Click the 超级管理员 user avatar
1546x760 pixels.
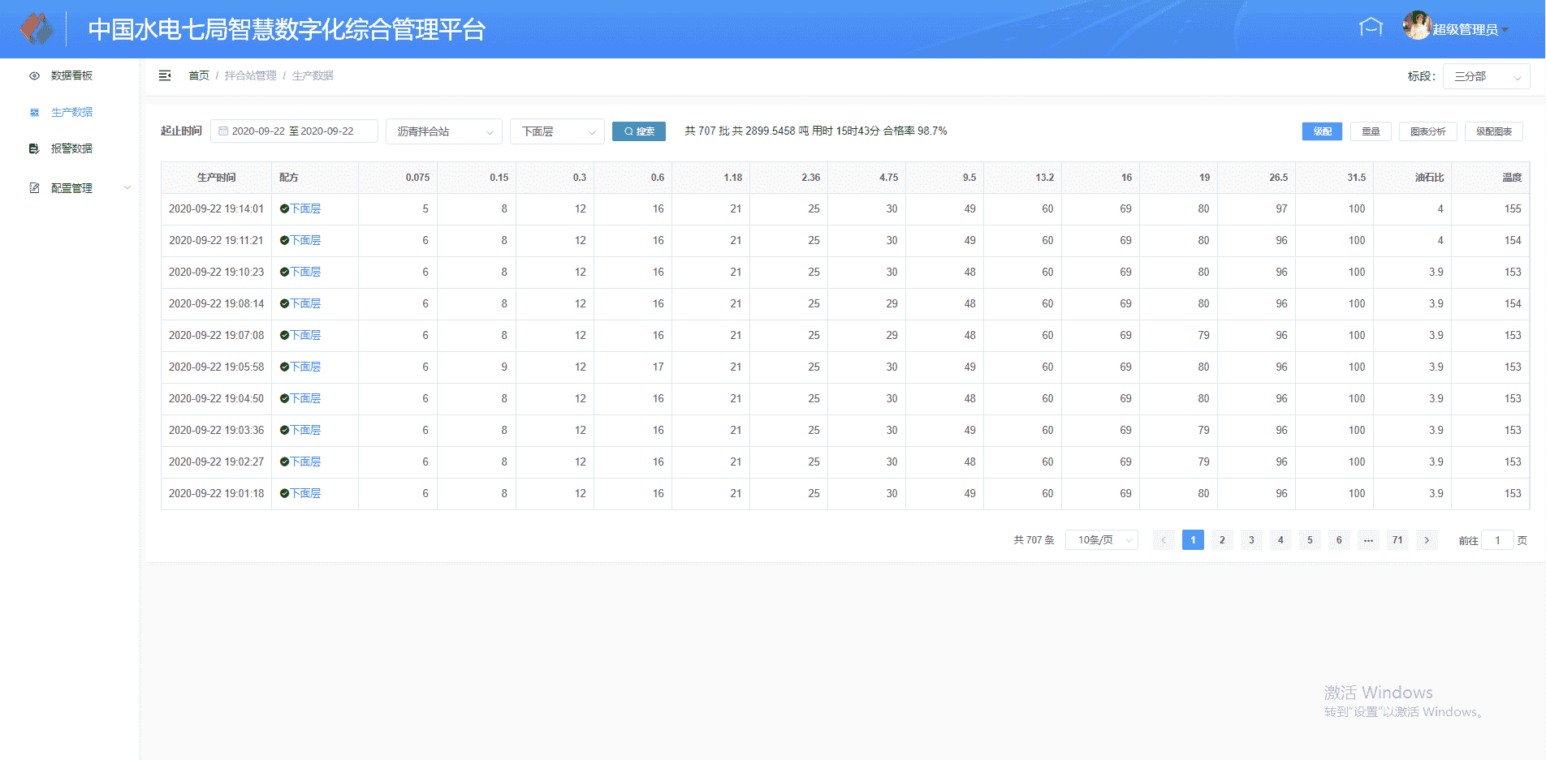point(1416,27)
